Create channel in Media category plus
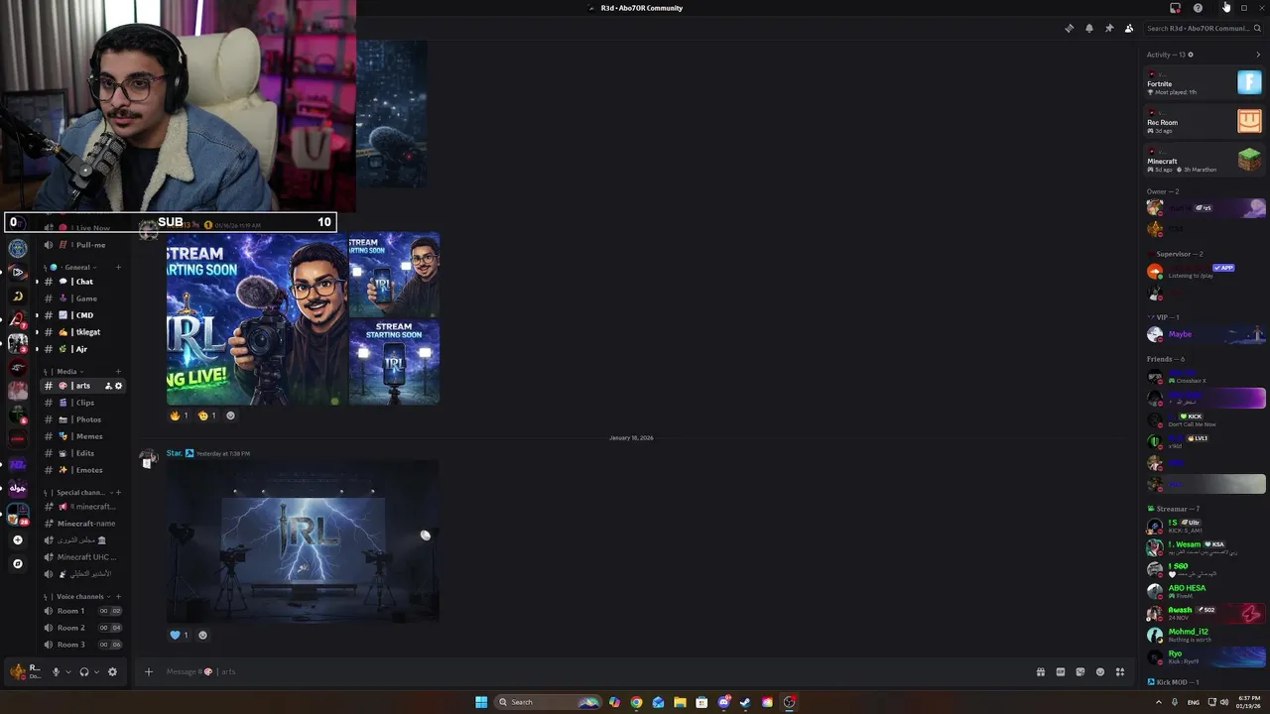The height and width of the screenshot is (714, 1270). (118, 371)
